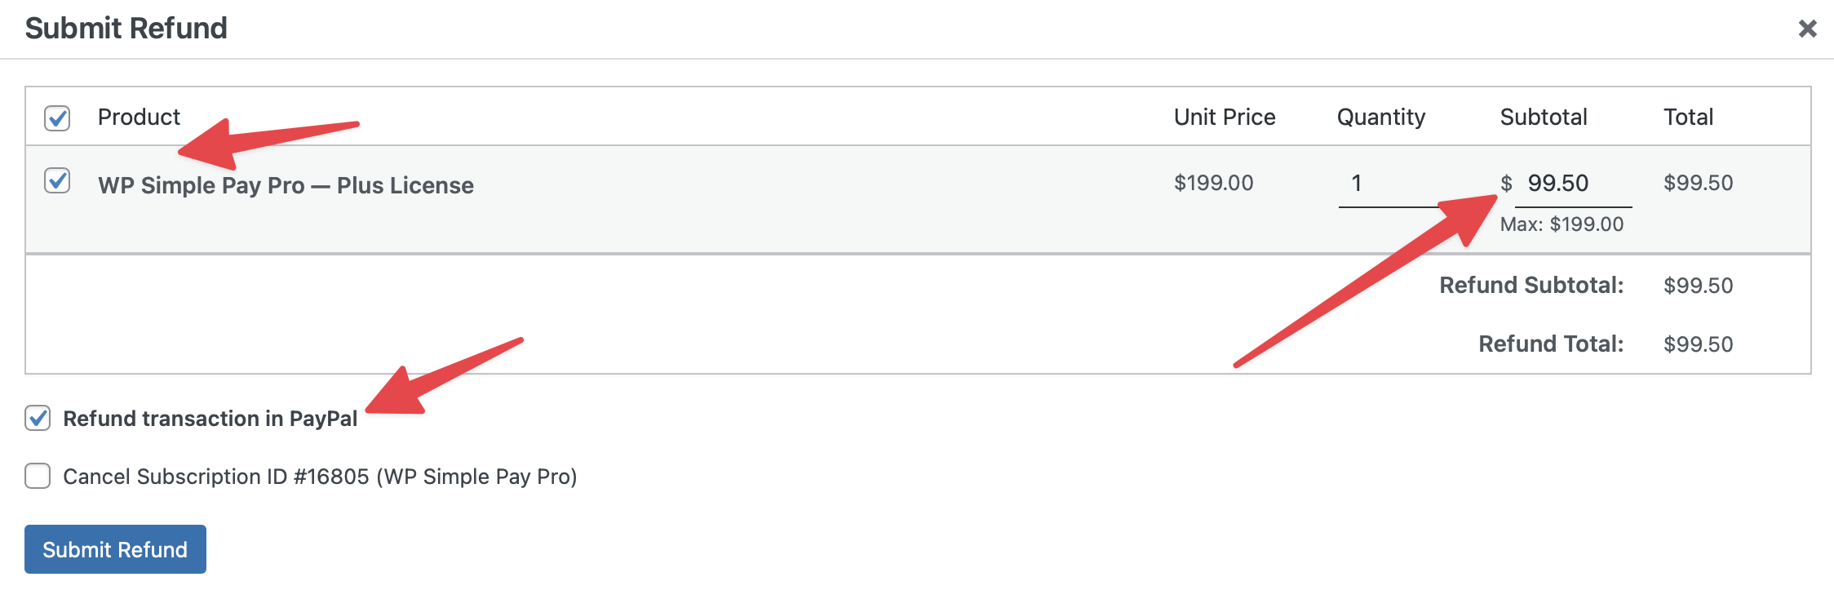
Task: Click the Total column header
Action: click(x=1688, y=118)
